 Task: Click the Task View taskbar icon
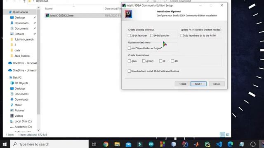pos(94,144)
